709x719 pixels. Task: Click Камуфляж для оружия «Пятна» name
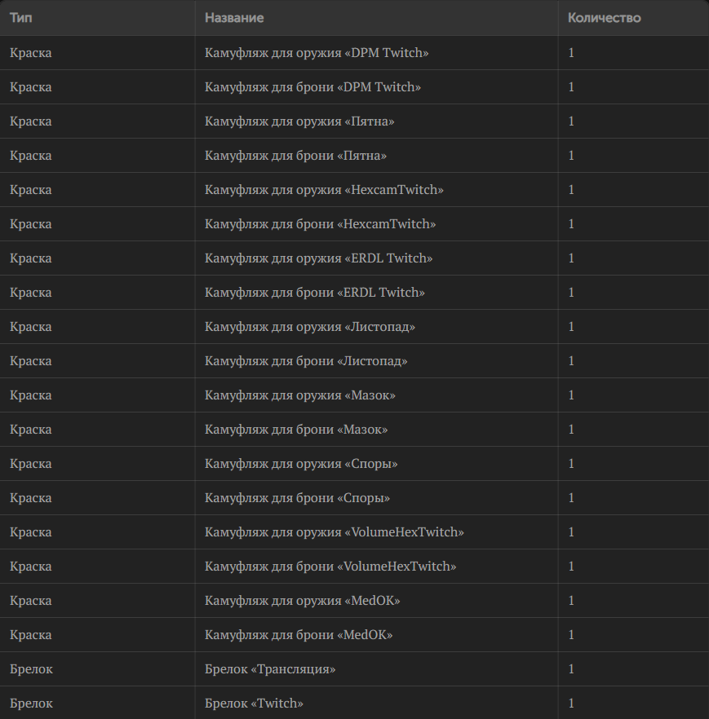pyautogui.click(x=299, y=121)
